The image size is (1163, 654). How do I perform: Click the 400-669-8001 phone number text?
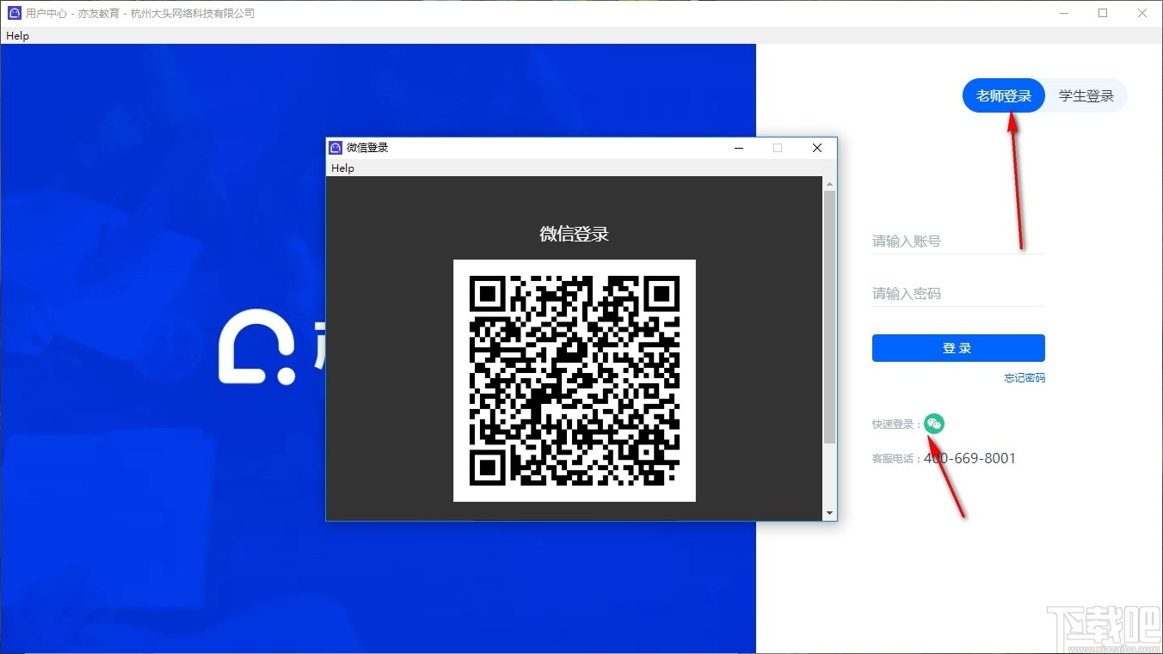969,458
